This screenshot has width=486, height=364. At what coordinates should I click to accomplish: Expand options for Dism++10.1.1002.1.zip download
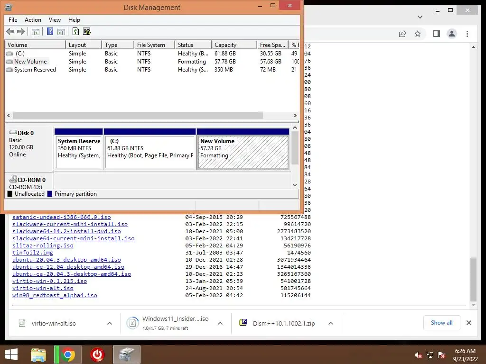(x=331, y=323)
